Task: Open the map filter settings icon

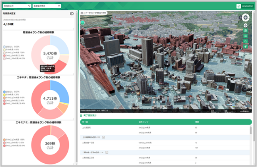Action: pyautogui.click(x=245, y=31)
